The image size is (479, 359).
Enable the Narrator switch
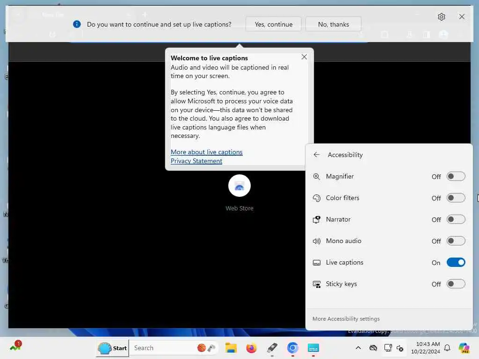click(x=456, y=220)
